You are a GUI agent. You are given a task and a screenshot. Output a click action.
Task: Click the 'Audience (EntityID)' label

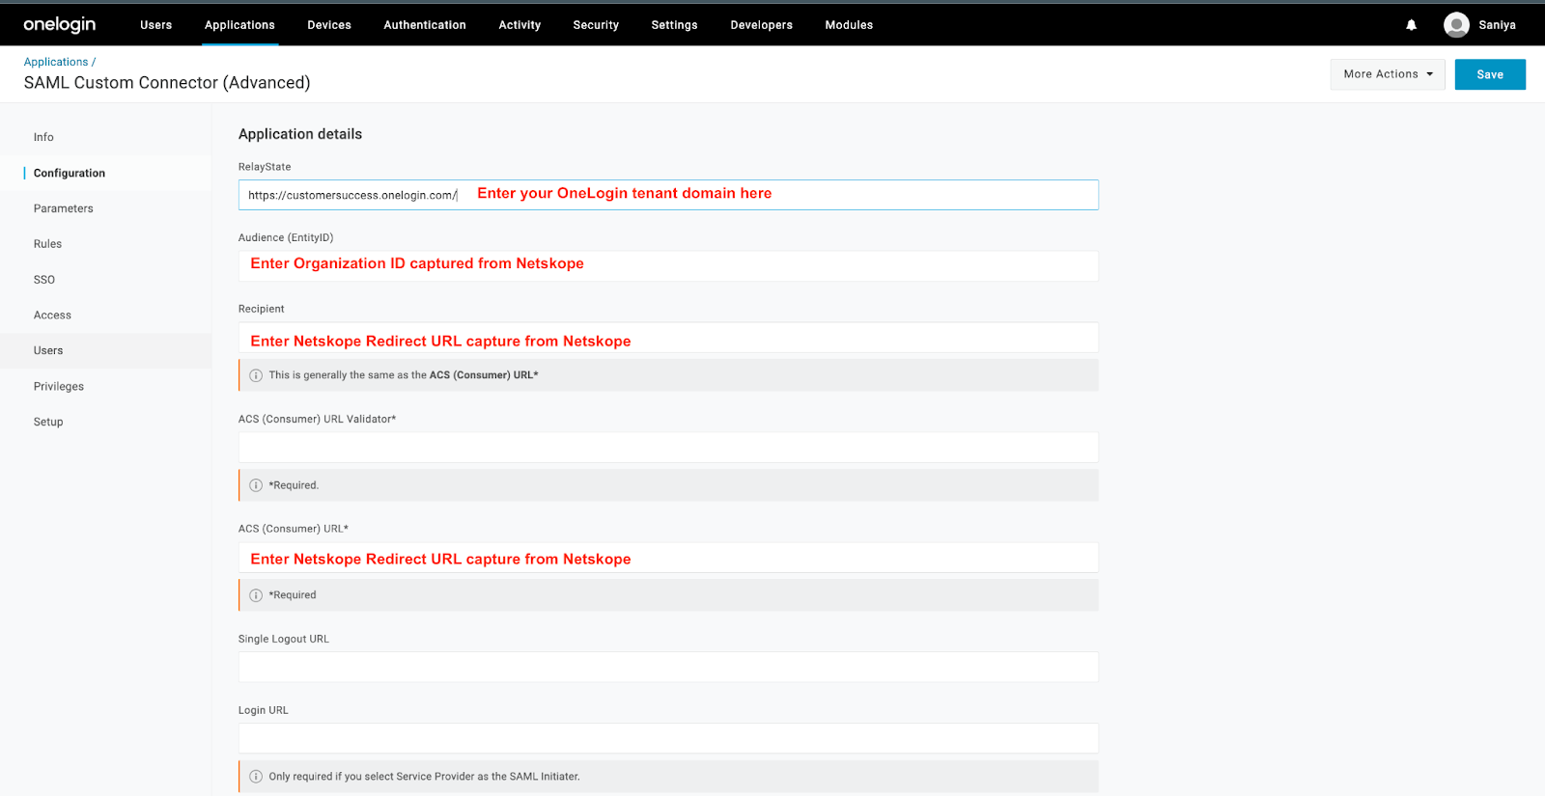click(286, 237)
